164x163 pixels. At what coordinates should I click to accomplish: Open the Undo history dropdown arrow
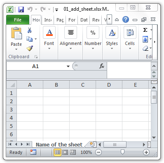pos(36,9)
